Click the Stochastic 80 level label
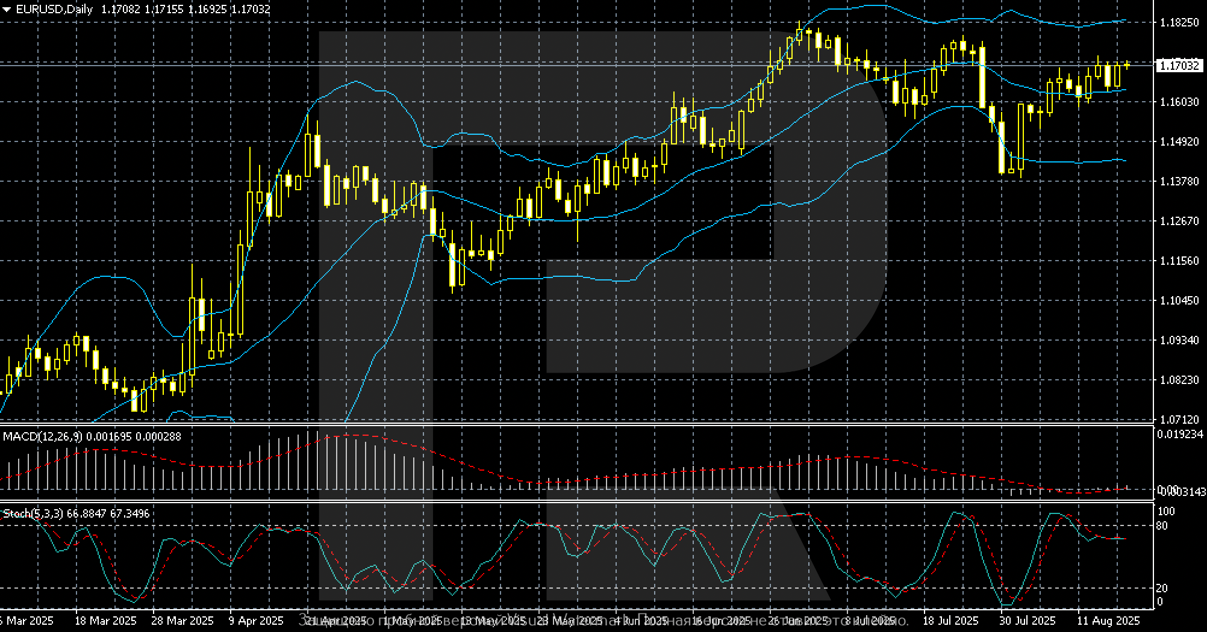 1162,526
